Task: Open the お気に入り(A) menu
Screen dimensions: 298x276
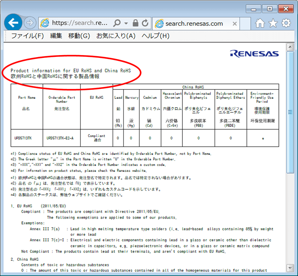Action: click(116, 35)
